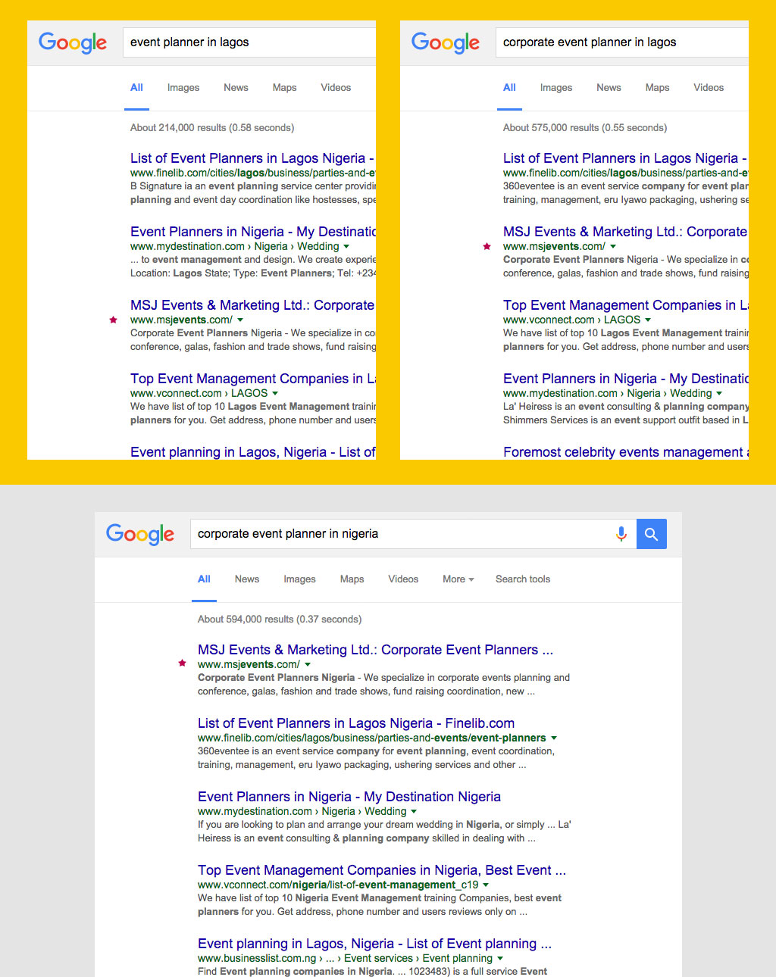Expand arrow beside vconnect.com list-of-event-management_c19 URL
This screenshot has height=977, width=776.
coord(486,885)
